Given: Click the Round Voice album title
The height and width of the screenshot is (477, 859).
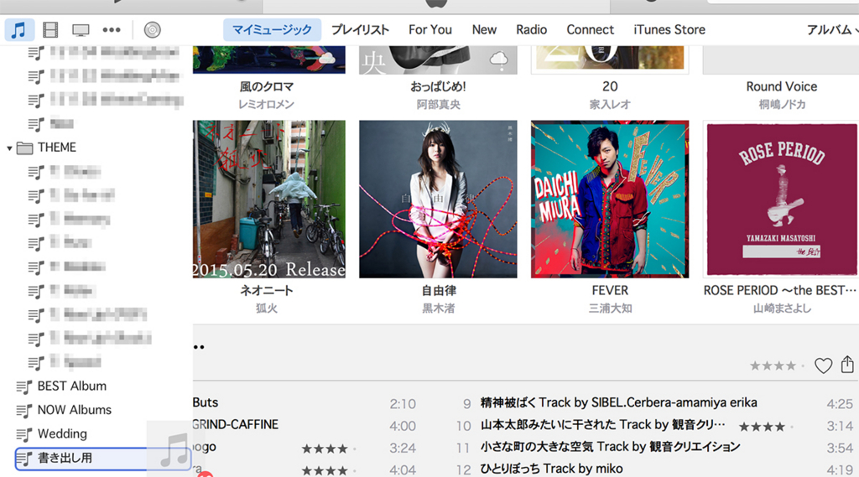Looking at the screenshot, I should (x=782, y=86).
